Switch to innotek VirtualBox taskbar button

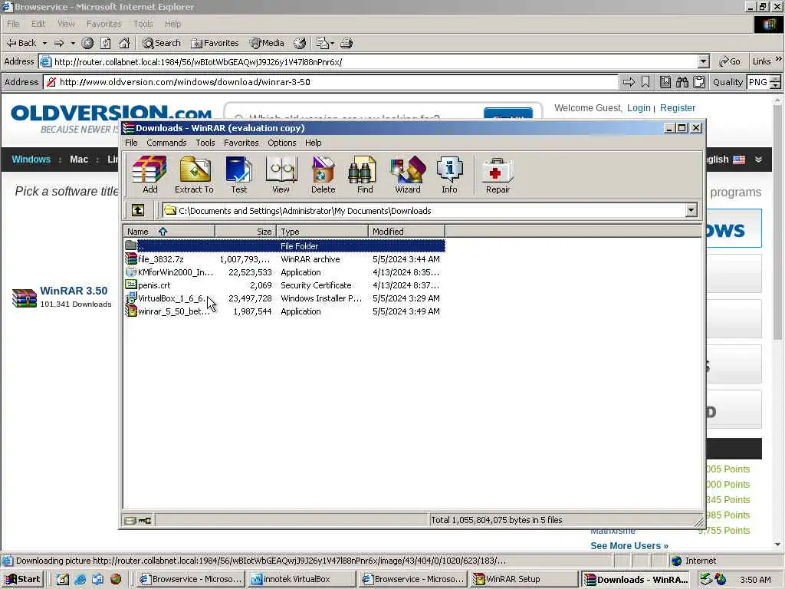click(x=301, y=579)
